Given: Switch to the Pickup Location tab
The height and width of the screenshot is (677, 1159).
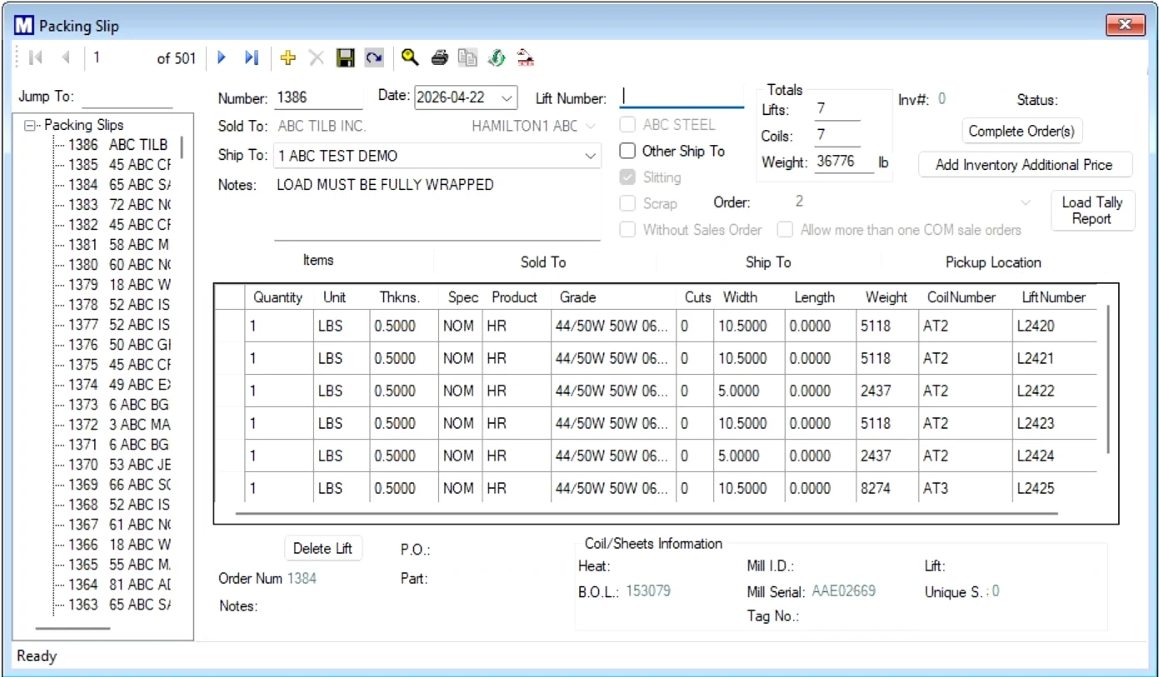Looking at the screenshot, I should pyautogui.click(x=992, y=262).
